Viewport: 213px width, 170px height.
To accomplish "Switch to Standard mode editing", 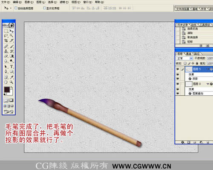I will pyautogui.click(x=6, y=100).
